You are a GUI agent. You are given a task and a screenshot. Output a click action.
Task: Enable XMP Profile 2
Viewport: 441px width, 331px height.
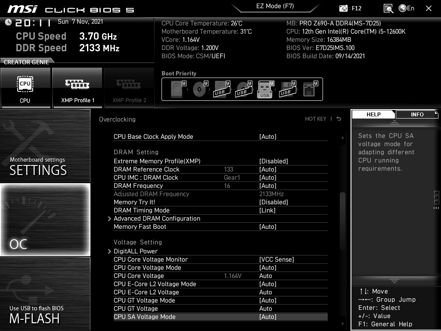click(129, 88)
